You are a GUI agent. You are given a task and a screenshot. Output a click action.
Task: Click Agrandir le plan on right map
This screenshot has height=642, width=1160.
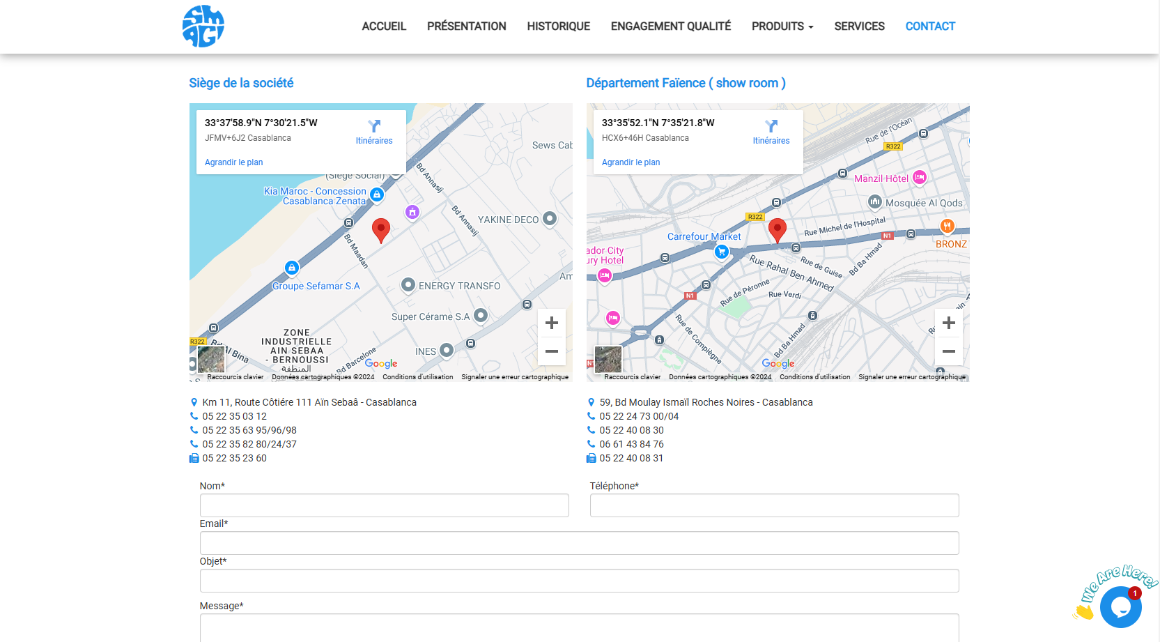click(x=631, y=162)
